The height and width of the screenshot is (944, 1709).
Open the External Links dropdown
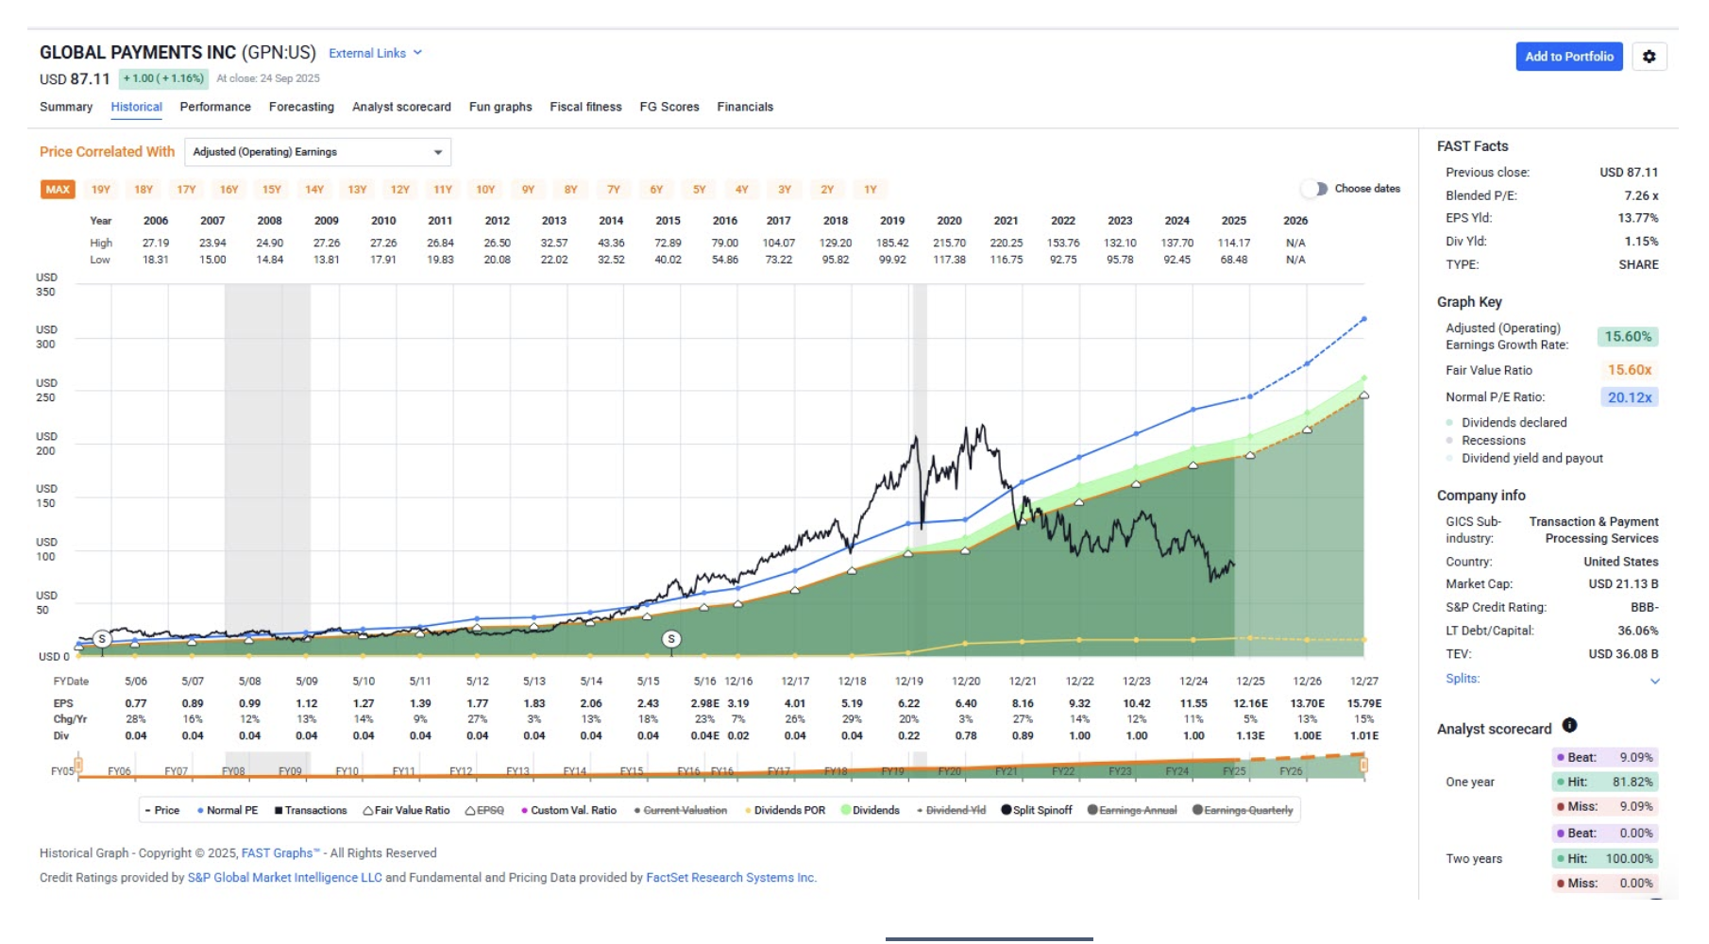click(x=375, y=53)
